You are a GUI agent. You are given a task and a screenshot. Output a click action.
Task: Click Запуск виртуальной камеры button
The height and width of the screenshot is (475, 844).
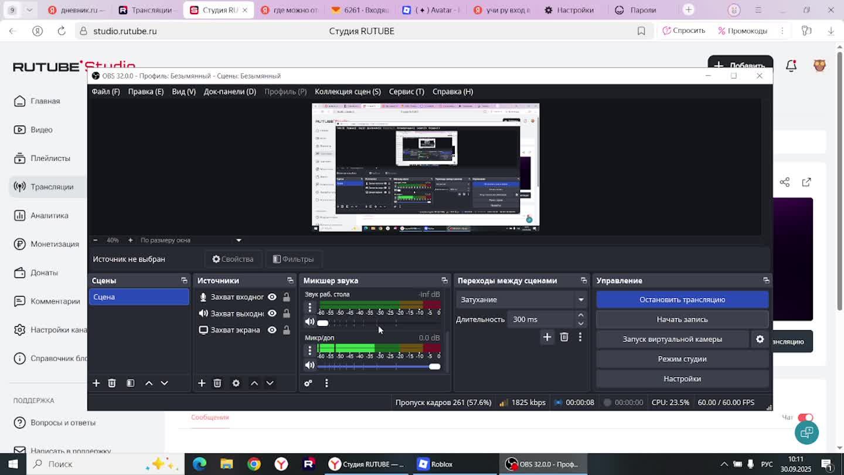pos(672,339)
